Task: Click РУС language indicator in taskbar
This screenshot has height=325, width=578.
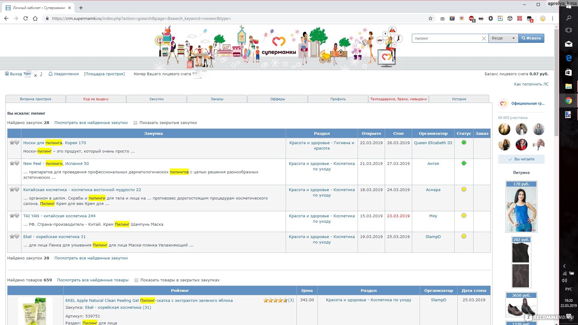Action: point(568,289)
